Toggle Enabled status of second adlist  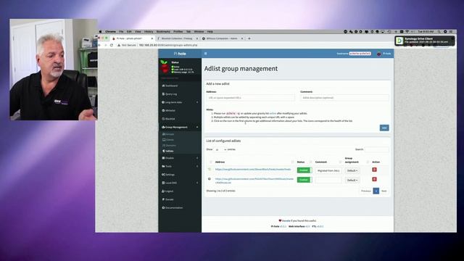click(304, 180)
